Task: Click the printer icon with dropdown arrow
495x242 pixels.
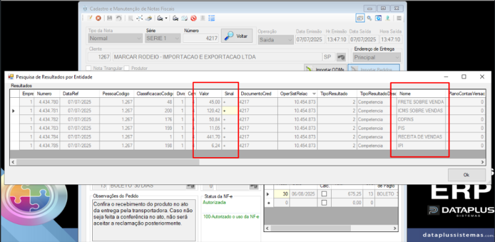Action: point(162,19)
